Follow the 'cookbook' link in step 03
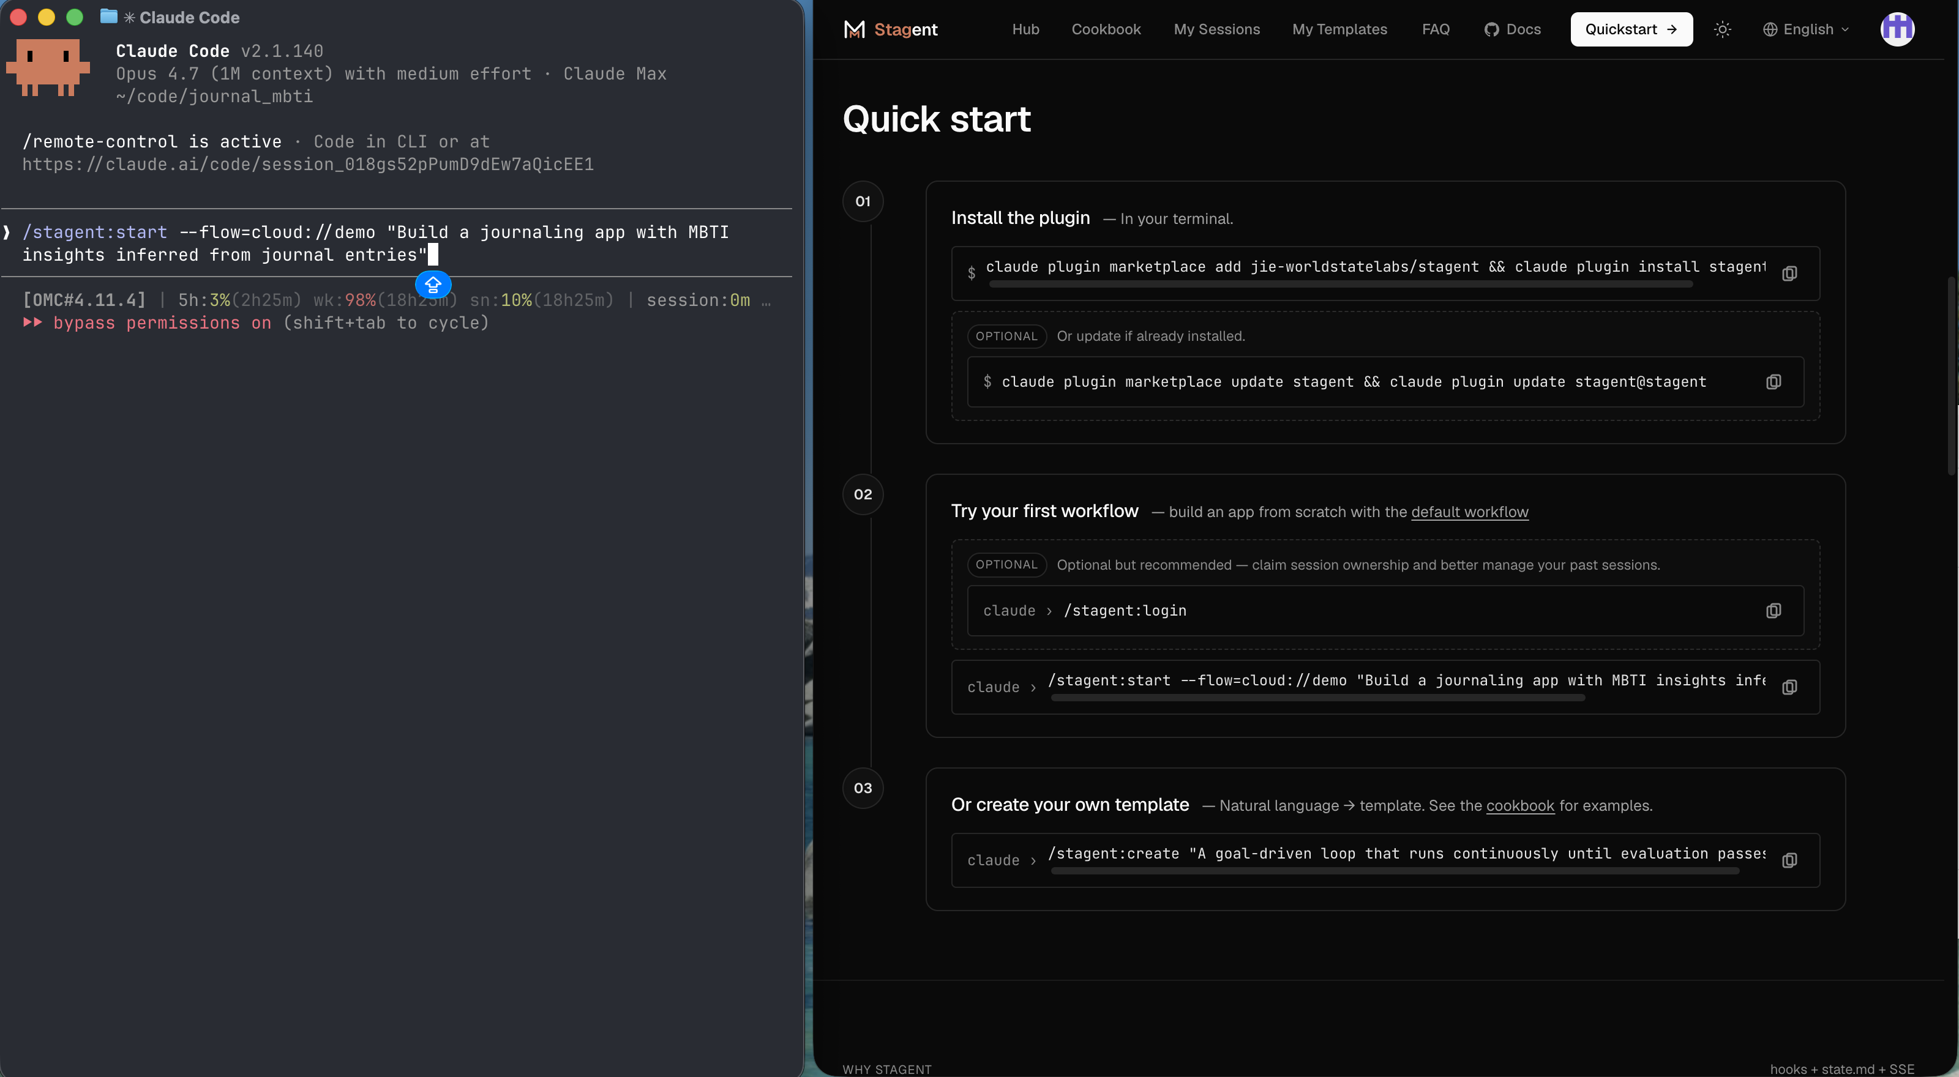1959x1077 pixels. 1519,806
